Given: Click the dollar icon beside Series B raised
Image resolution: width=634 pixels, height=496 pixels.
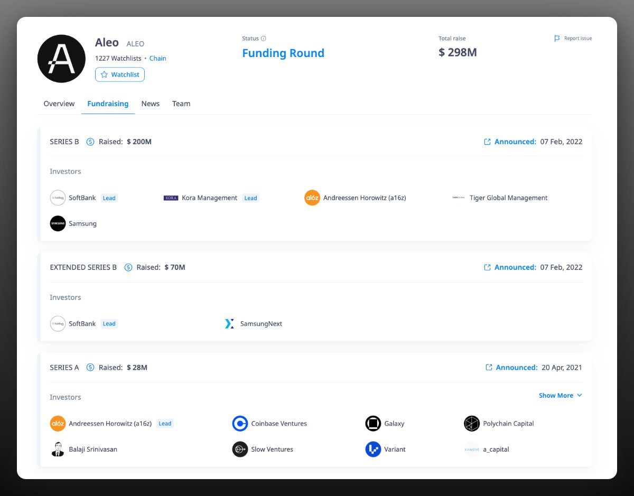Looking at the screenshot, I should [x=90, y=142].
